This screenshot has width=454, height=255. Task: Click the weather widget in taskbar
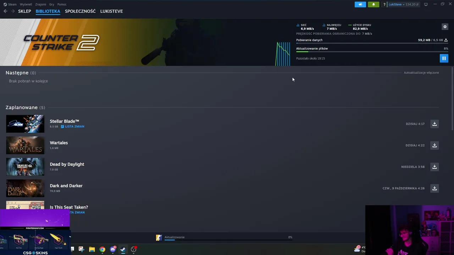coord(359,249)
